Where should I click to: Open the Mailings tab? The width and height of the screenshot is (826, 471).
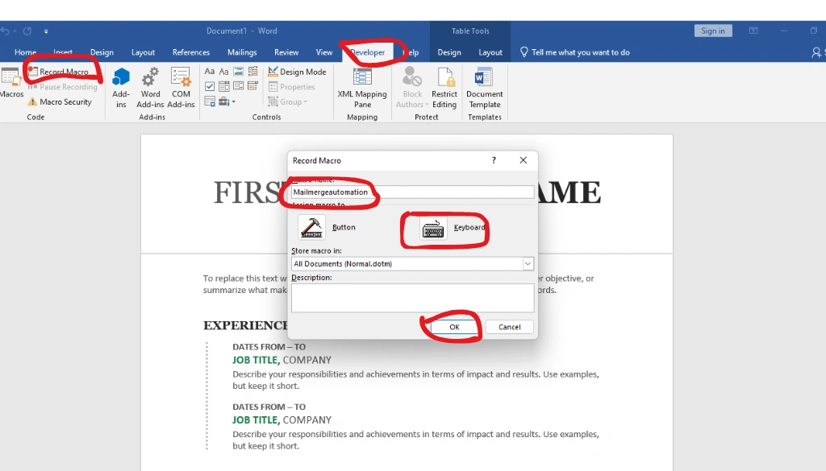tap(242, 52)
